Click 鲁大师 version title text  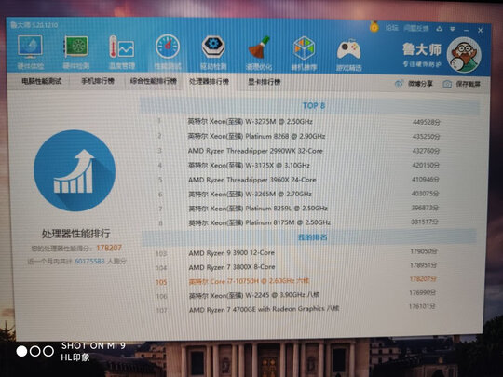[34, 25]
